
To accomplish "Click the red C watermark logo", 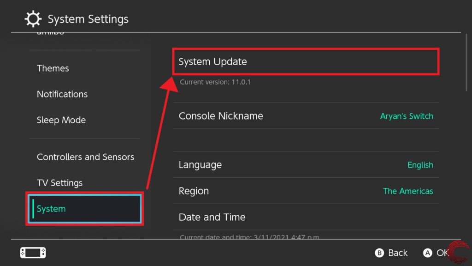I will 459,253.
